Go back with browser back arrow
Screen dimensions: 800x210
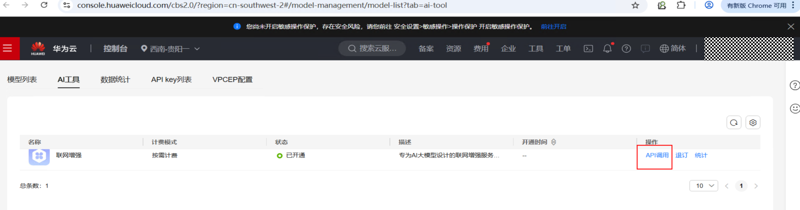6,5
